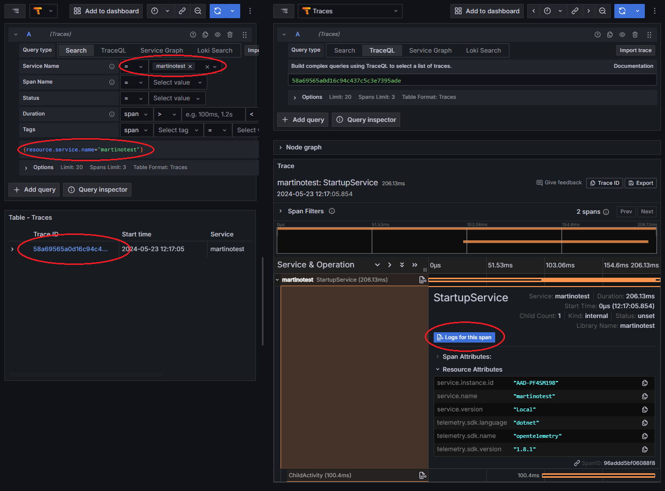Collapse the martinotest StartupService span row
This screenshot has height=491, width=665.
278,280
